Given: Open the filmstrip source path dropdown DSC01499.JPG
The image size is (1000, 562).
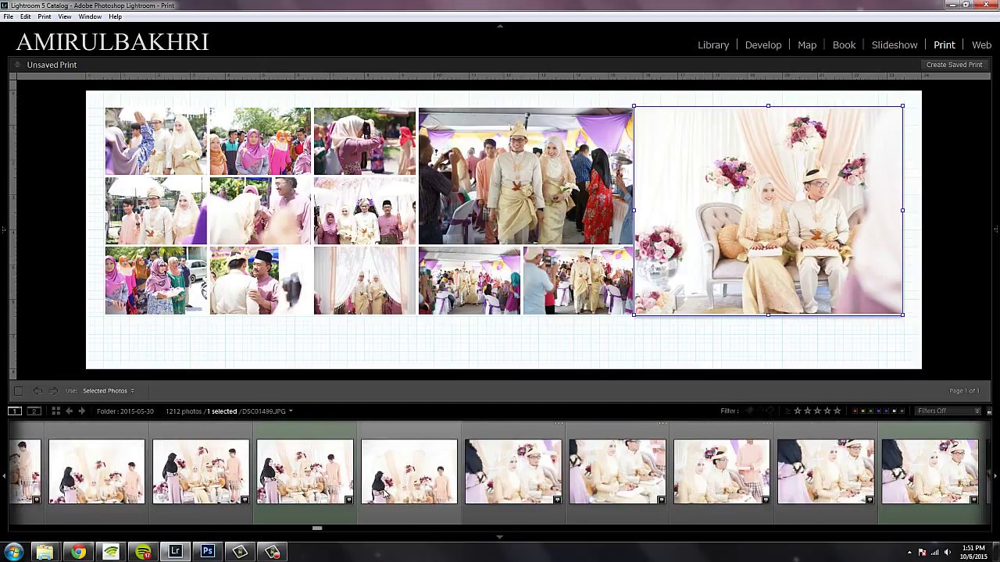Looking at the screenshot, I should pyautogui.click(x=267, y=411).
